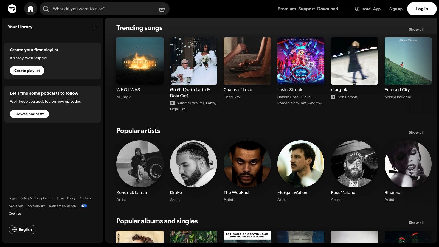This screenshot has width=439, height=247.
Task: Select Support in the top menu
Action: [306, 9]
